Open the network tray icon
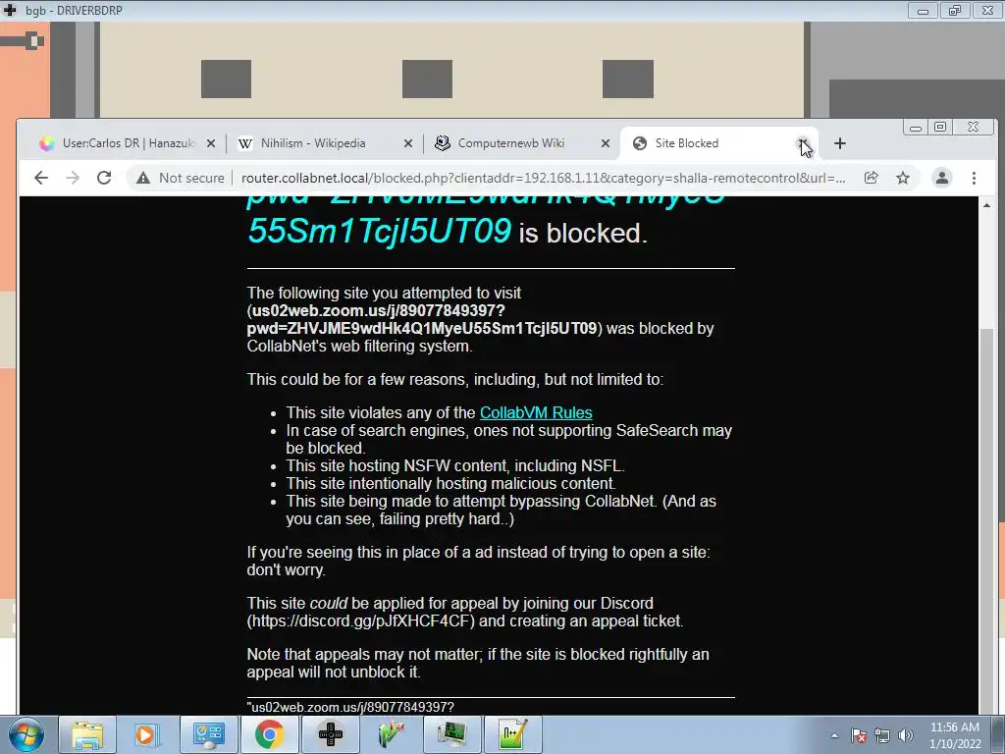The height and width of the screenshot is (754, 1005). (x=882, y=735)
